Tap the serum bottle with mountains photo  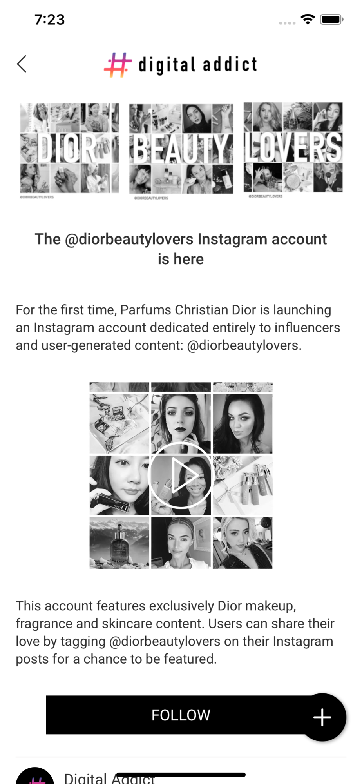[119, 543]
